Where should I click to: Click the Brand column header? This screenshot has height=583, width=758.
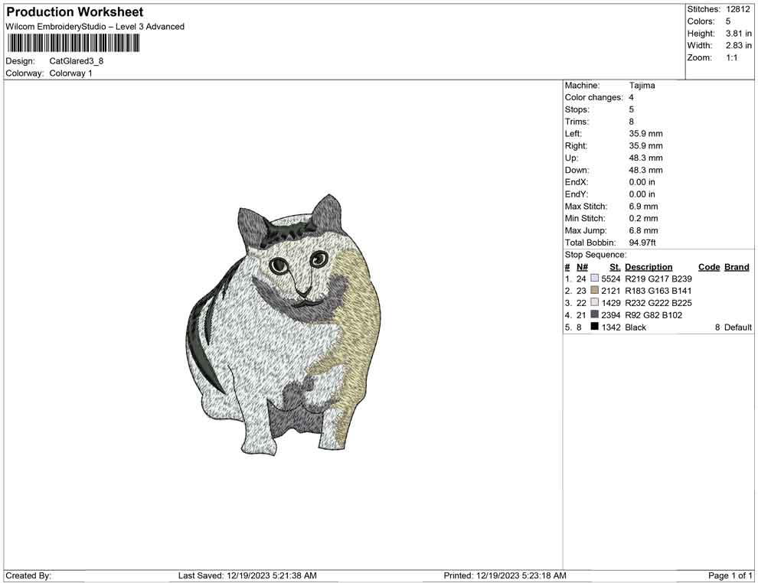coord(736,266)
